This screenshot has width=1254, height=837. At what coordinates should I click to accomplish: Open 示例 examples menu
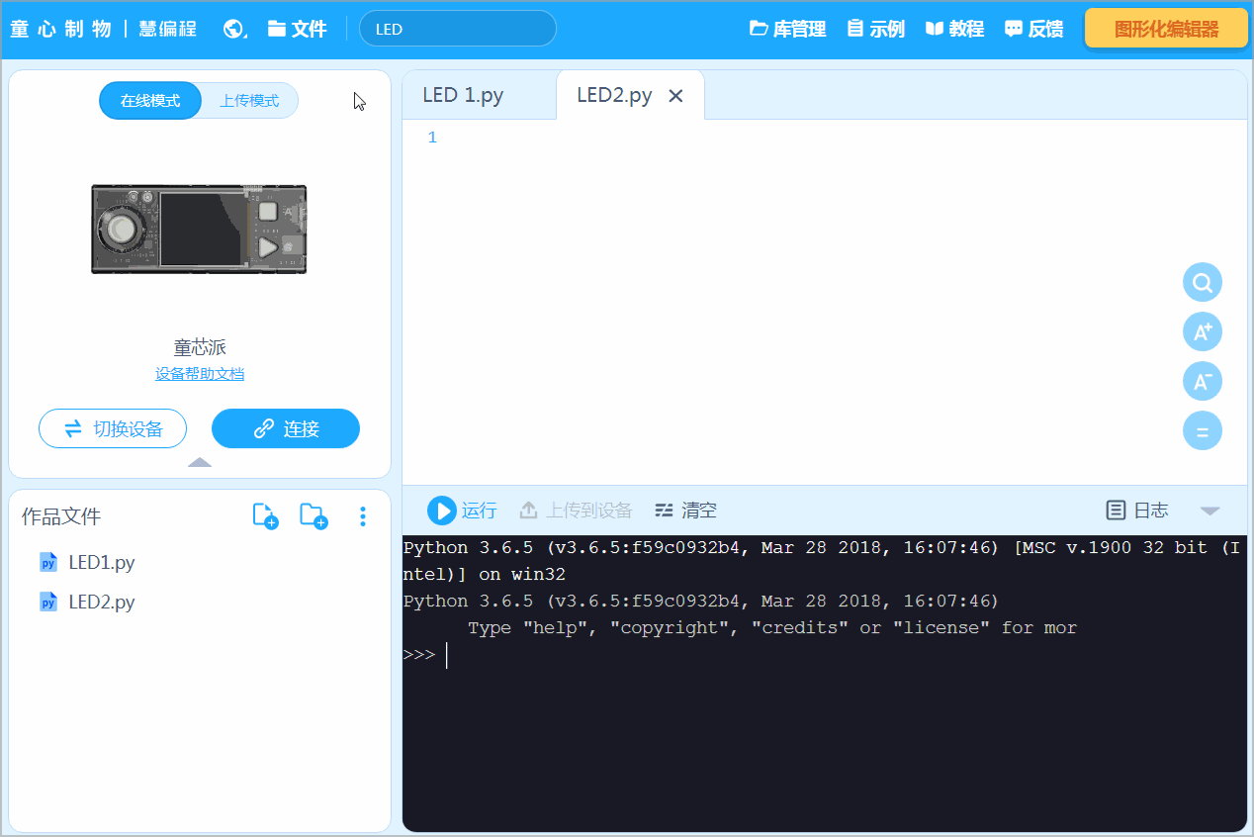[876, 29]
